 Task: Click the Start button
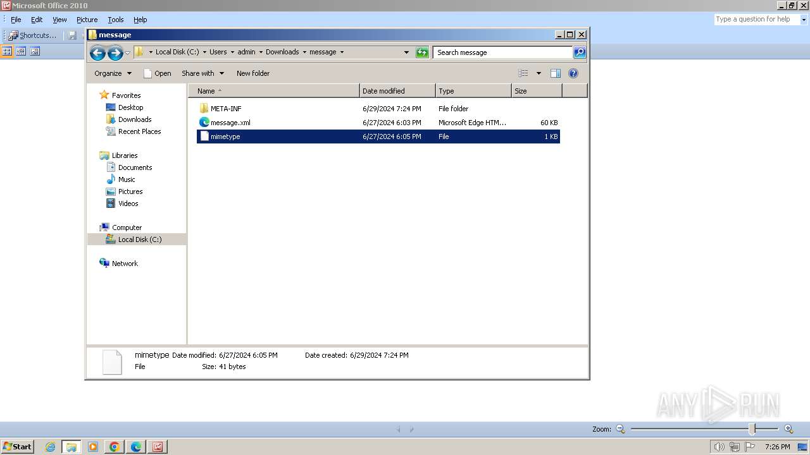pos(17,447)
